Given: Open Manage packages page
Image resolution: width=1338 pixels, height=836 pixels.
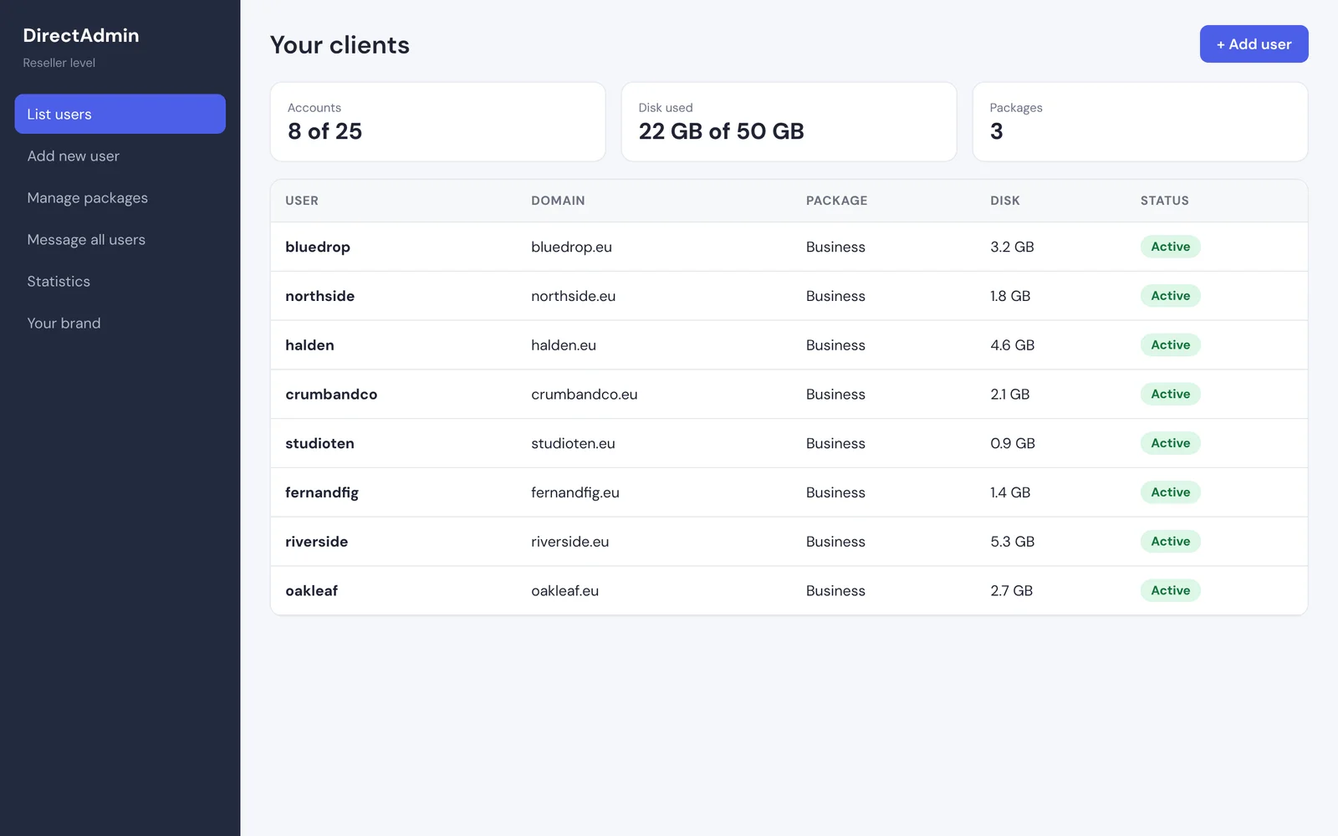Looking at the screenshot, I should click(x=120, y=197).
